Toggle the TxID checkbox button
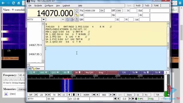Image resolution: width=183 pixels, height=103 pixels. click(x=147, y=6)
